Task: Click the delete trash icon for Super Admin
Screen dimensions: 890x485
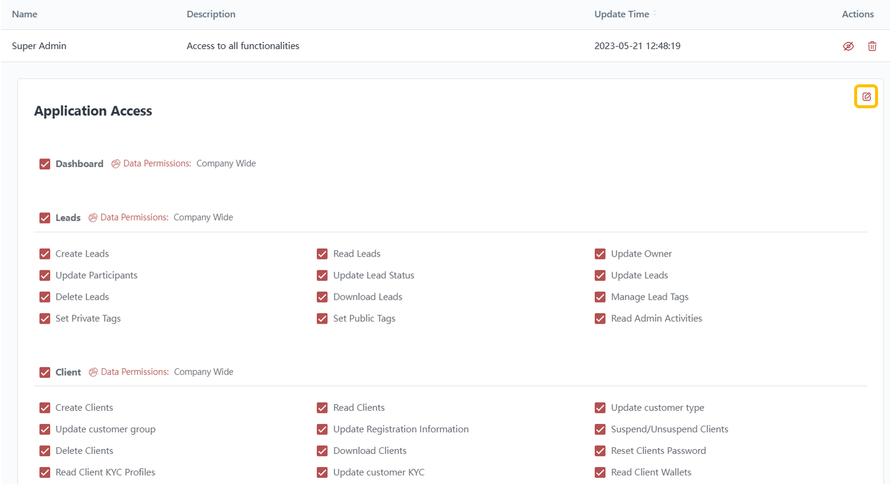Action: [x=872, y=46]
